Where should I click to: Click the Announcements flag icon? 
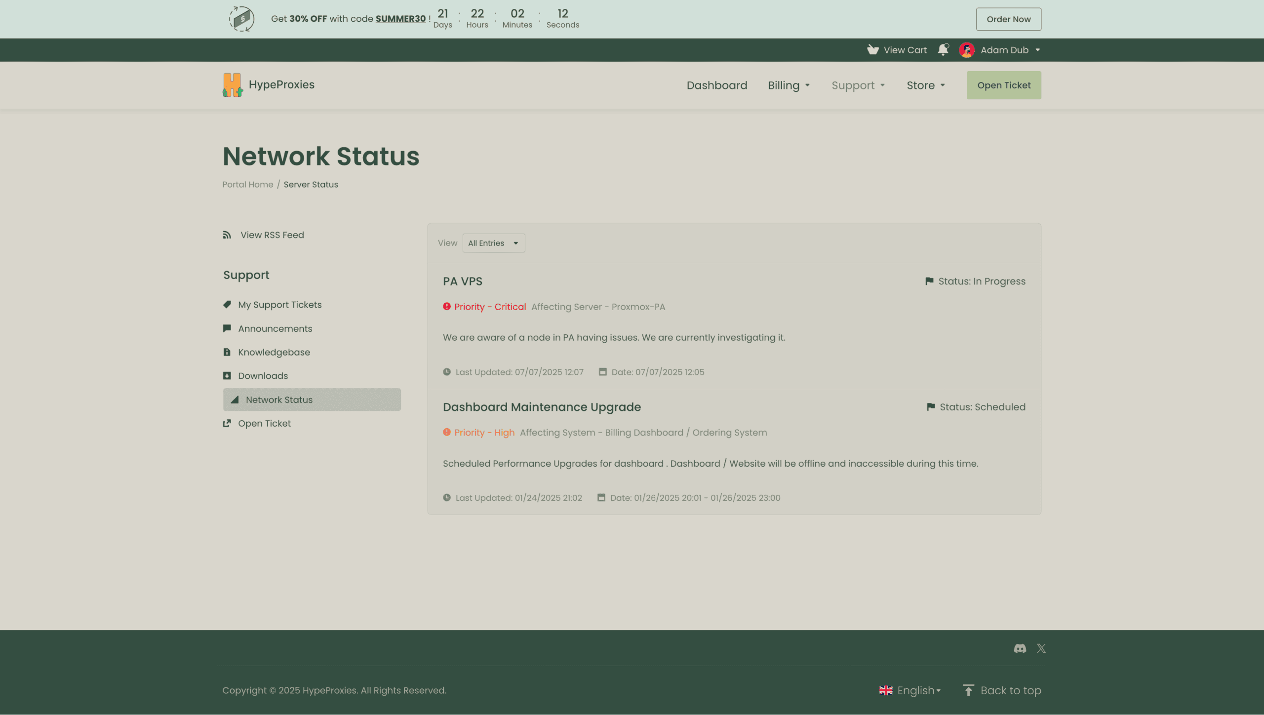pyautogui.click(x=227, y=328)
